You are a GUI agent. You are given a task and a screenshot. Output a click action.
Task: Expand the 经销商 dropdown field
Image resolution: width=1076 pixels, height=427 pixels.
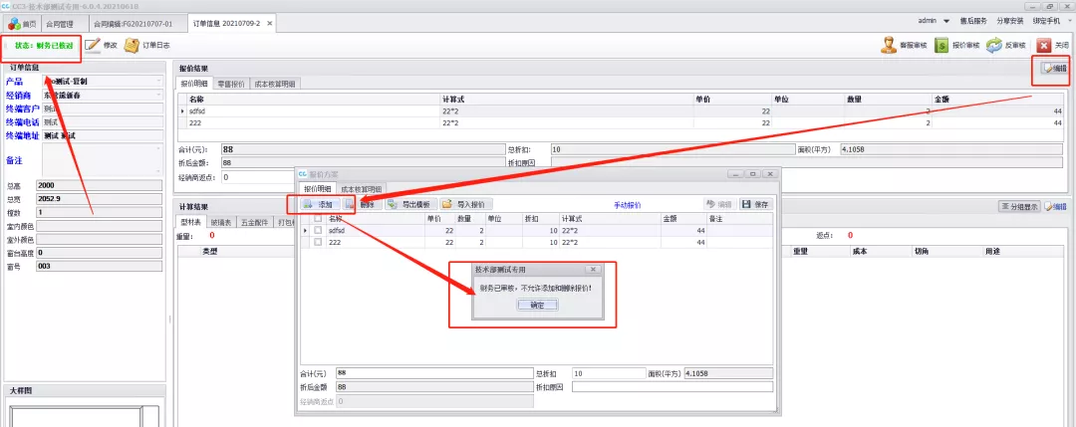coord(158,95)
